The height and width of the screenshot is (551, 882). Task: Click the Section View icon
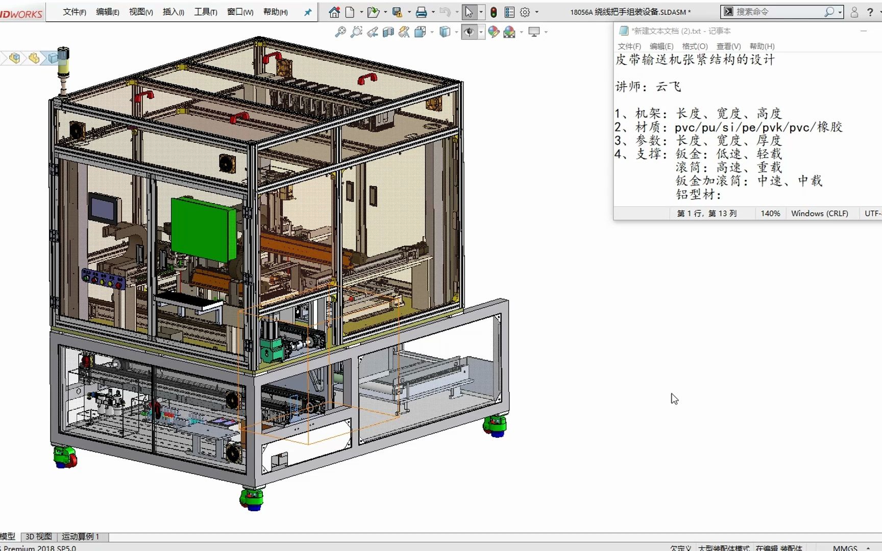(388, 32)
